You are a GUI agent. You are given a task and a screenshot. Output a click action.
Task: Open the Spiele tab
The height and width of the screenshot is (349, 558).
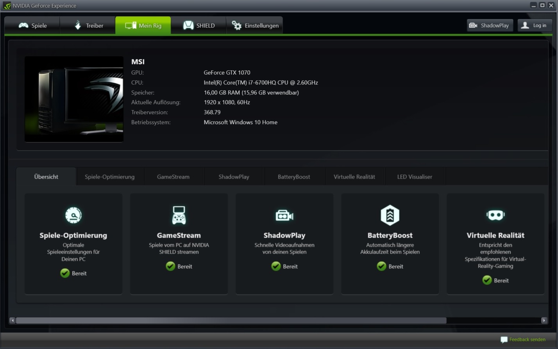[32, 25]
